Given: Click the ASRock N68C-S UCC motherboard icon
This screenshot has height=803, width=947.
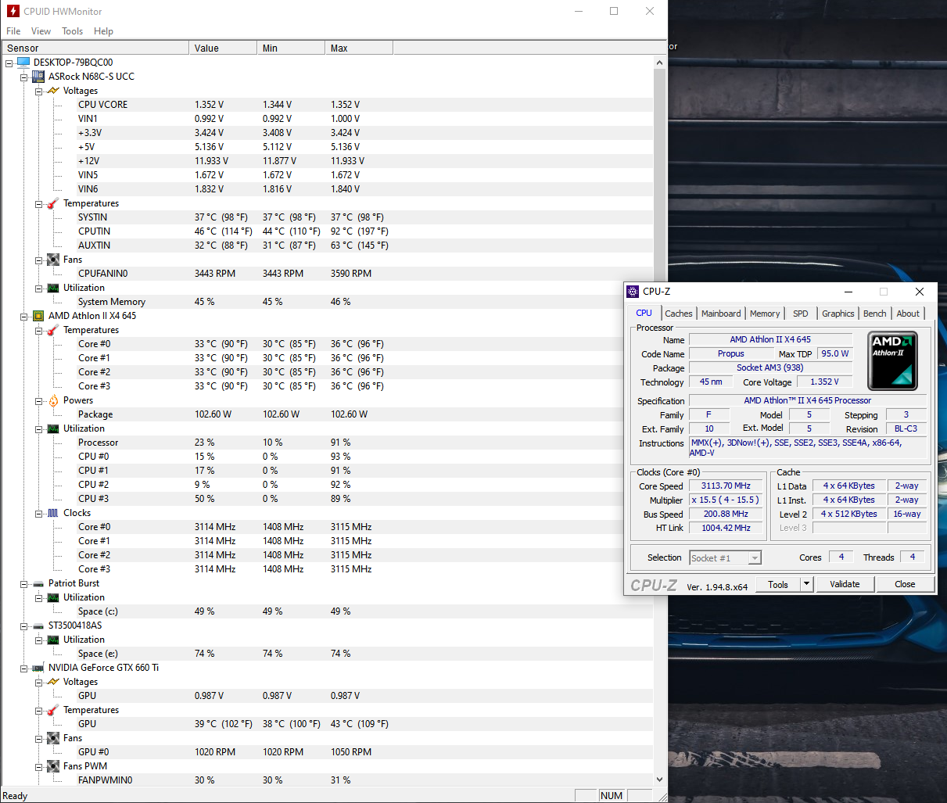Looking at the screenshot, I should (x=38, y=77).
